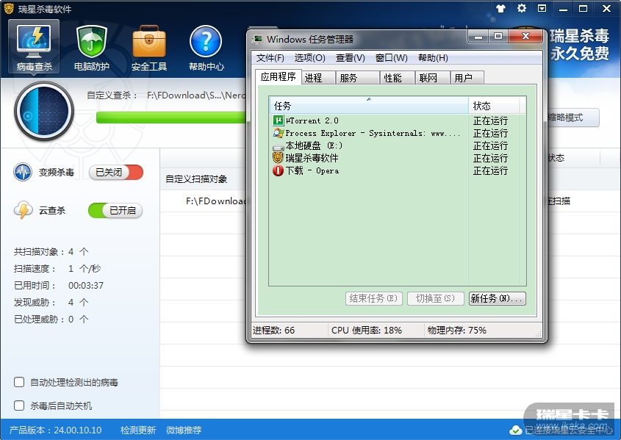Open the 电脑防护 umbrella shield section
Screen dimensions: 621x440
click(91, 47)
